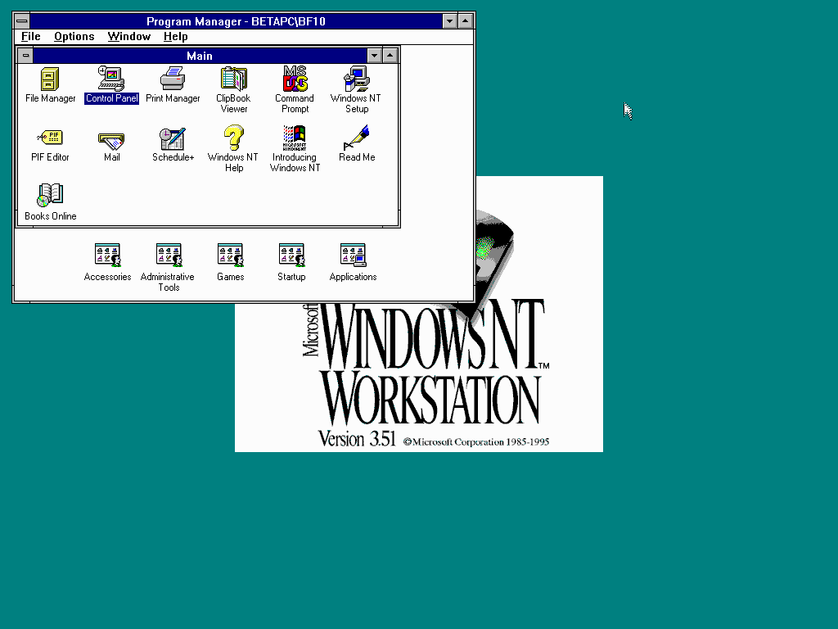Screen dimensions: 838x629
Task: Open the Main window control menu box
Action: [x=26, y=56]
